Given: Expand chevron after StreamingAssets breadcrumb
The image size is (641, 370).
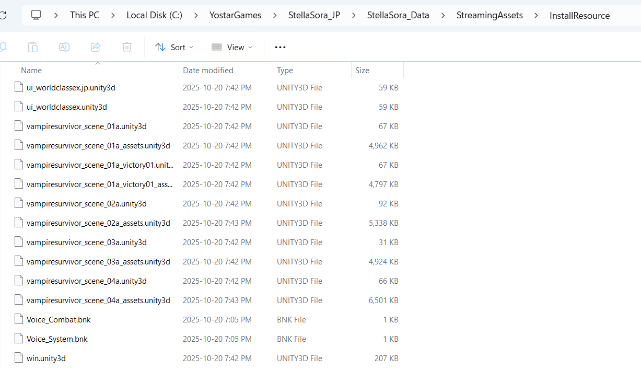Looking at the screenshot, I should pyautogui.click(x=536, y=15).
